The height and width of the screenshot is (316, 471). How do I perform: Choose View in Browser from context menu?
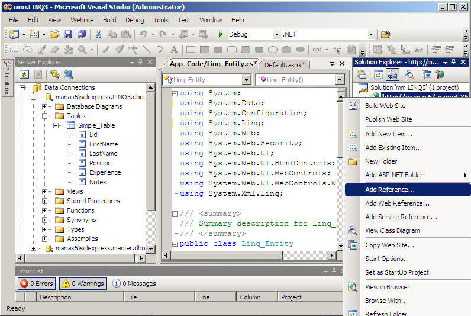point(408,287)
